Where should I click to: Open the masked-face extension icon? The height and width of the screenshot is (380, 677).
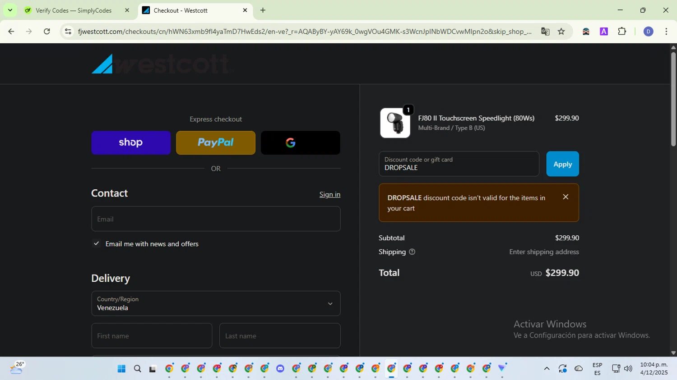click(x=586, y=32)
